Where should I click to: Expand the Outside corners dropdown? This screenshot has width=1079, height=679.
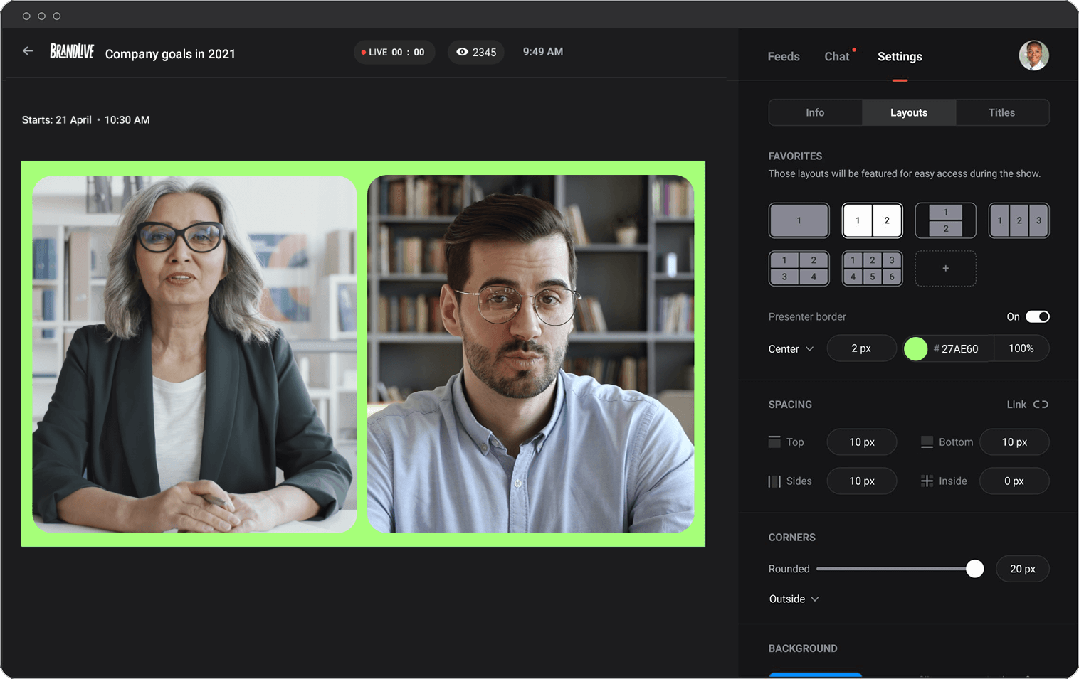tap(794, 599)
